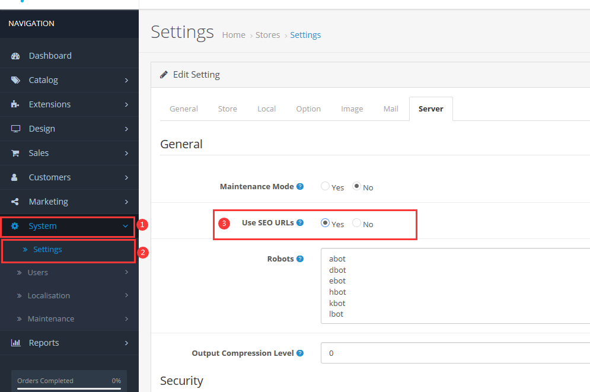Click the Customers person icon
The width and height of the screenshot is (590, 392).
15,177
